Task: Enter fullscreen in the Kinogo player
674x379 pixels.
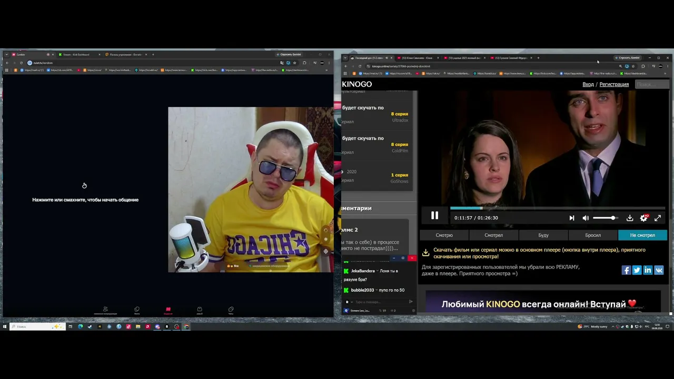Action: pyautogui.click(x=657, y=218)
